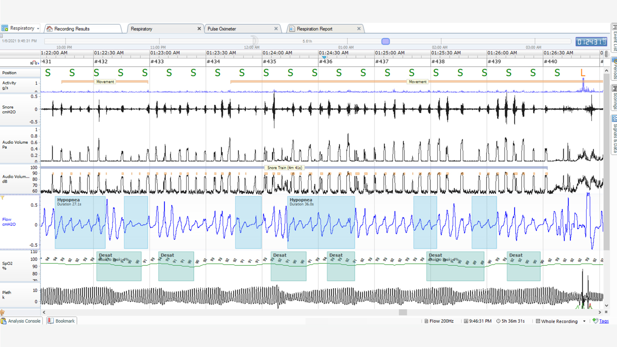
Task: Click the overview timeline position slider handle
Action: pos(385,41)
